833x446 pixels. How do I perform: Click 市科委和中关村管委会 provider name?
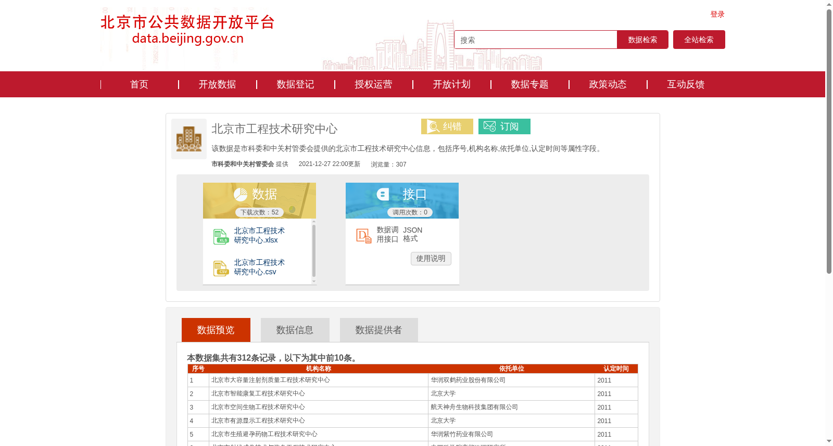coord(243,164)
